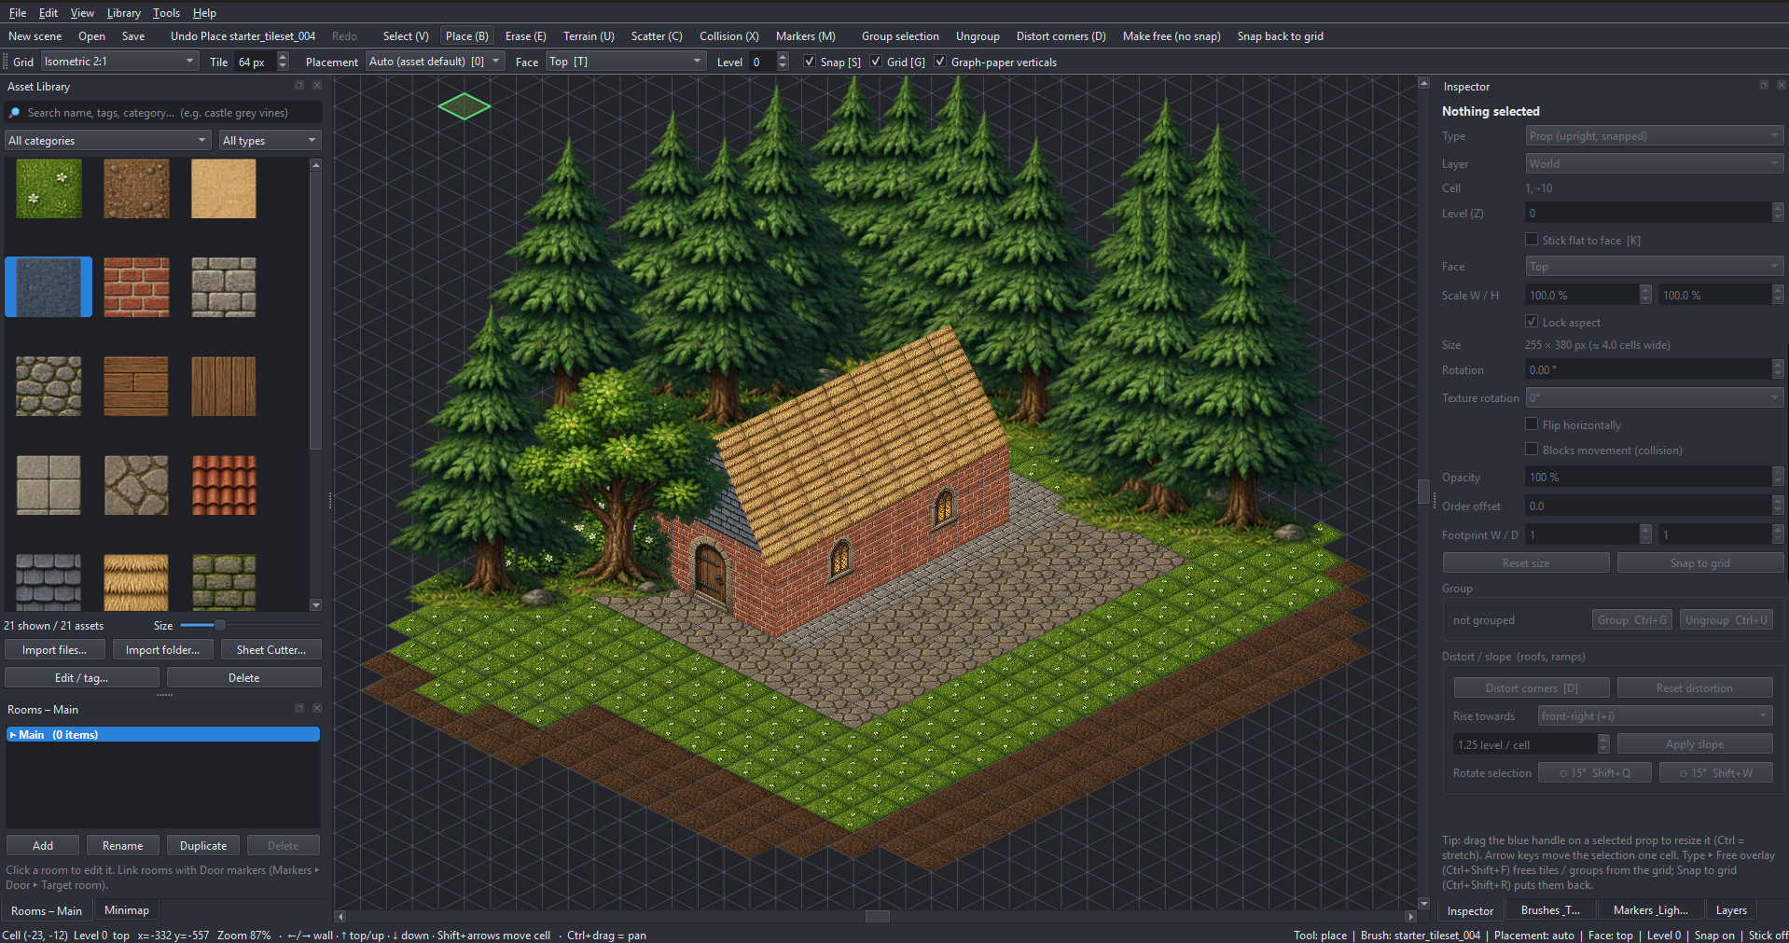Select the sand colored tile asset

(224, 188)
